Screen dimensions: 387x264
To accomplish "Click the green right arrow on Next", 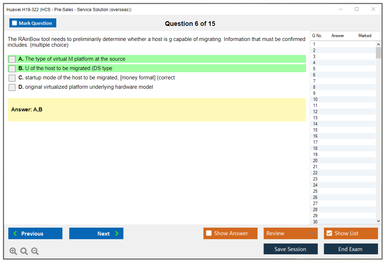I will coord(117,233).
